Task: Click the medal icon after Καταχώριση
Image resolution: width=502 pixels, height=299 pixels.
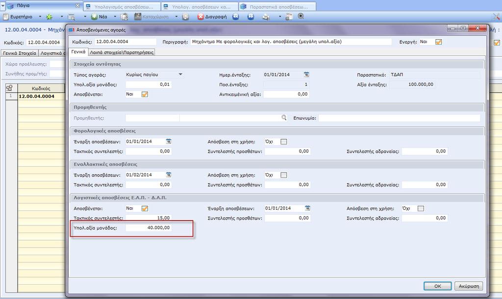Action: pyautogui.click(x=185, y=17)
